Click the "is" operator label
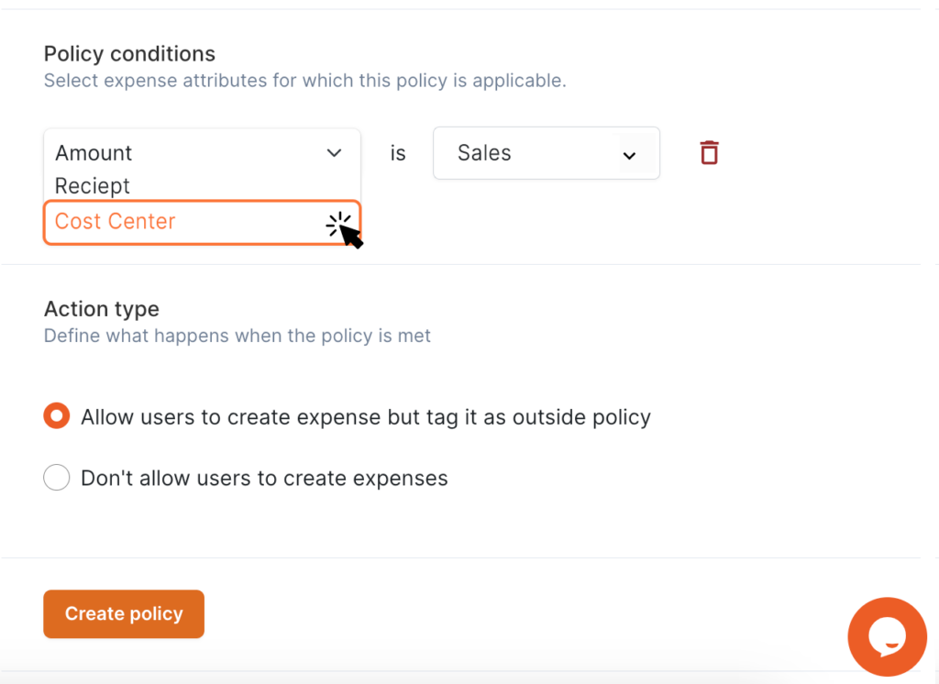This screenshot has height=684, width=939. (x=398, y=153)
